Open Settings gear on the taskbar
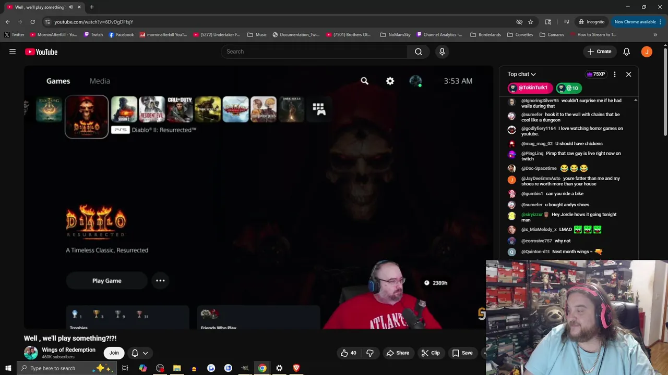This screenshot has height=375, width=668. tap(279, 368)
